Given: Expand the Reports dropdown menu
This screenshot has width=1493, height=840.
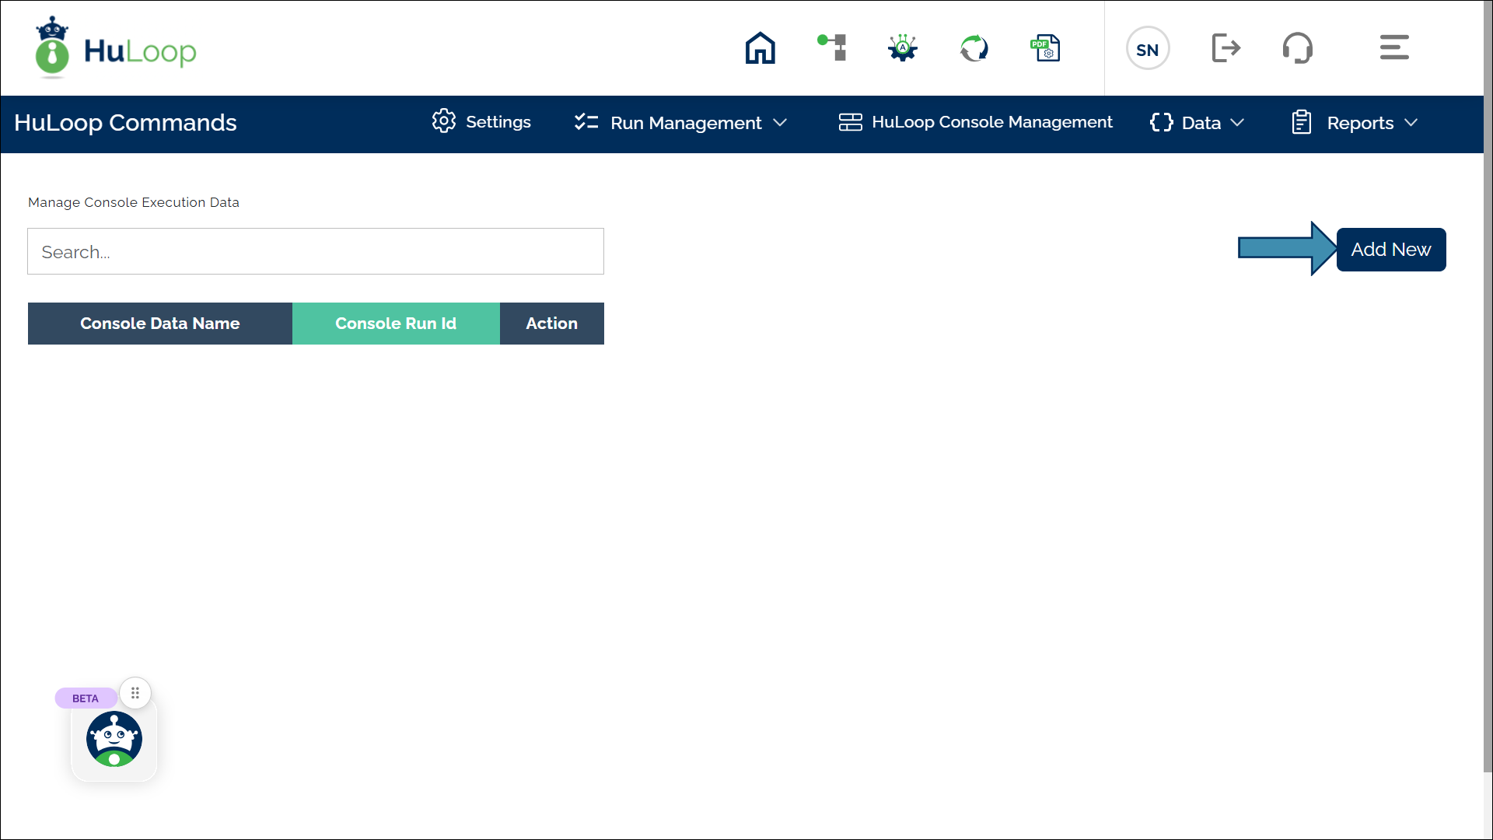Looking at the screenshot, I should tap(1355, 123).
